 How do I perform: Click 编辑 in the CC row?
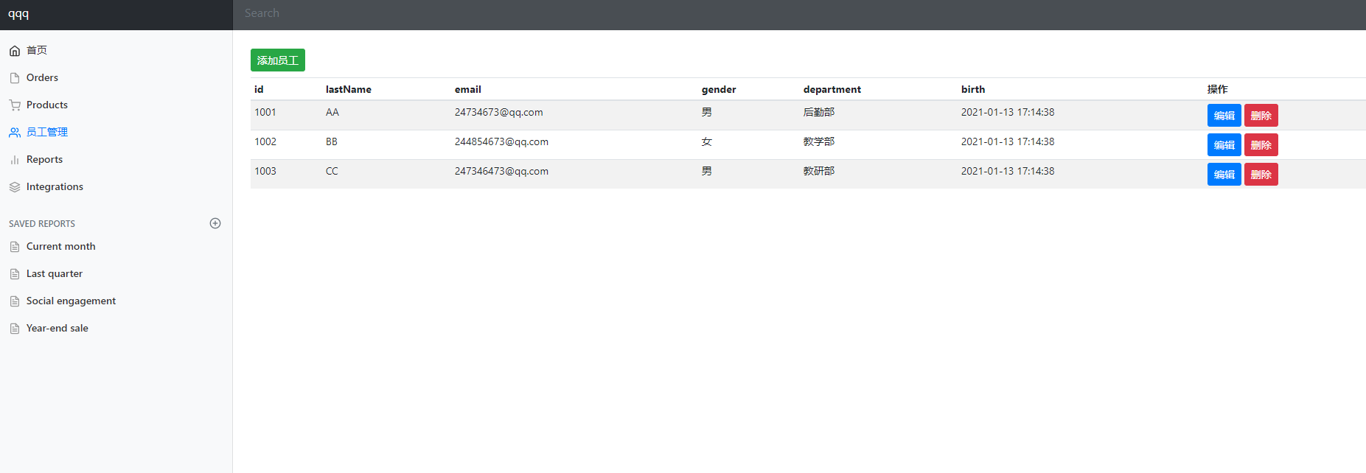click(x=1224, y=175)
